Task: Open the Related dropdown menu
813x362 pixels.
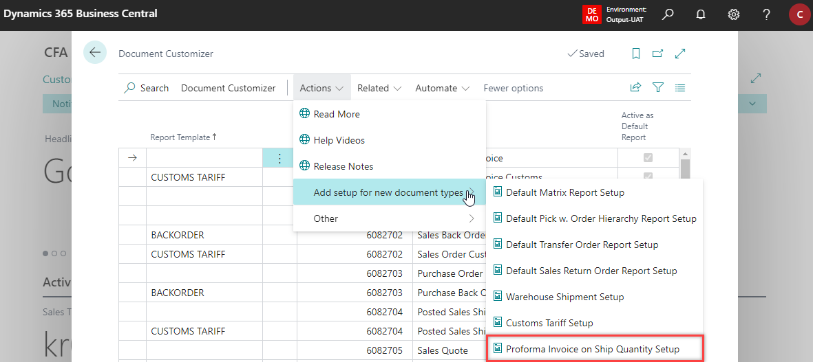Action: [x=379, y=88]
